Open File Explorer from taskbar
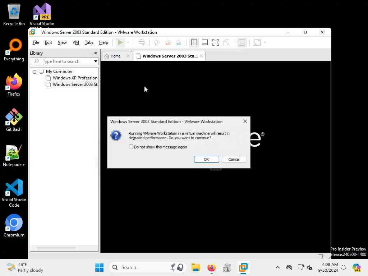The width and height of the screenshot is (368, 276). tap(195, 267)
